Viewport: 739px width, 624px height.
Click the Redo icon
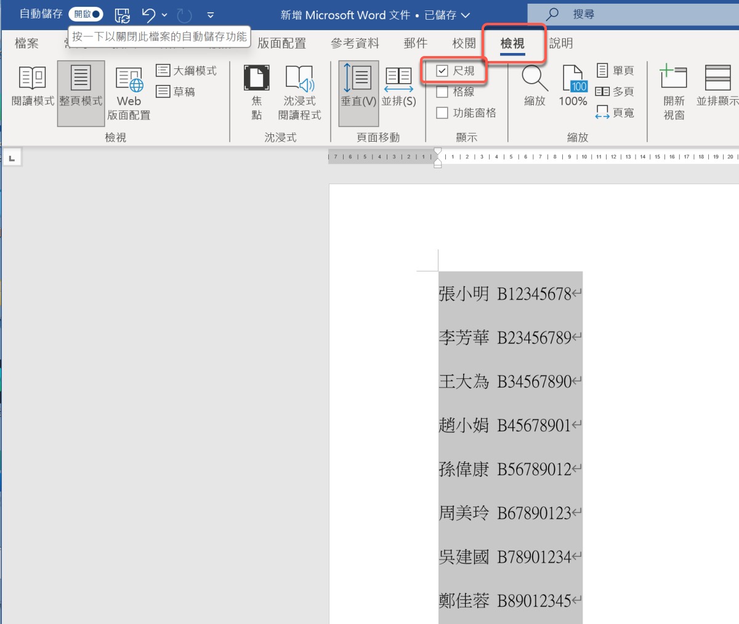coord(184,15)
